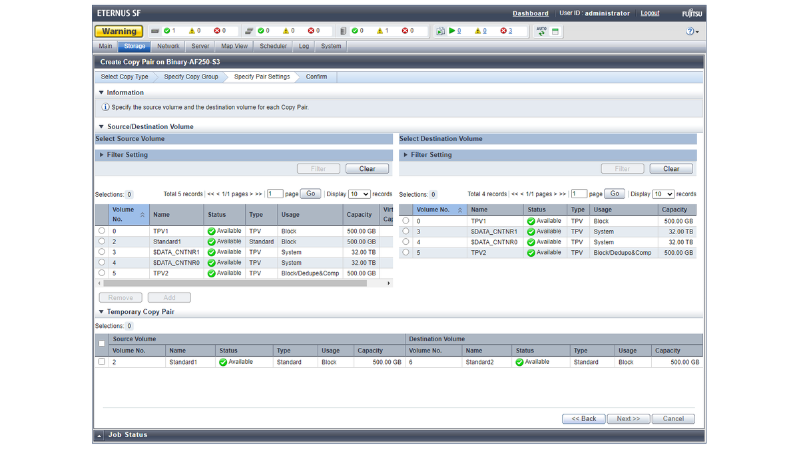Click the green calendar icon beside AUTO refresh
Image resolution: width=799 pixels, height=449 pixels.
pos(555,31)
